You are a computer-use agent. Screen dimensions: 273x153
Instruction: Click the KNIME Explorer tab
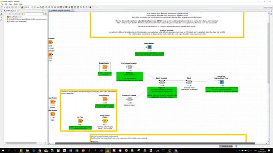click(x=11, y=11)
